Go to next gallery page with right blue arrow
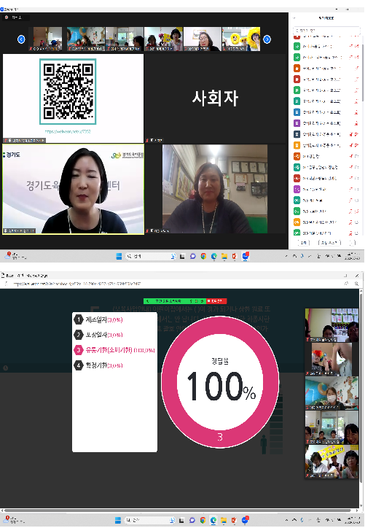The height and width of the screenshot is (528, 365). (267, 39)
